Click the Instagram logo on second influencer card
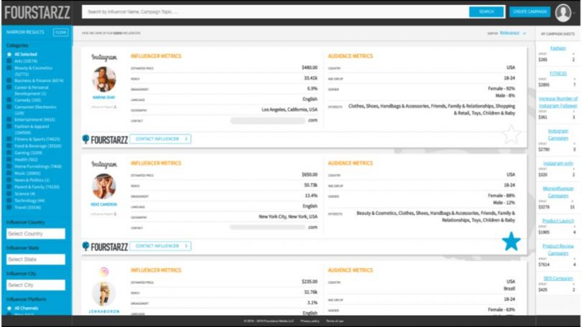This screenshot has height=327, width=582. 104,164
